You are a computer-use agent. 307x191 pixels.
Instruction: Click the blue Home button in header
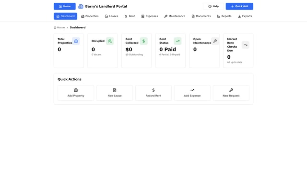[64, 6]
